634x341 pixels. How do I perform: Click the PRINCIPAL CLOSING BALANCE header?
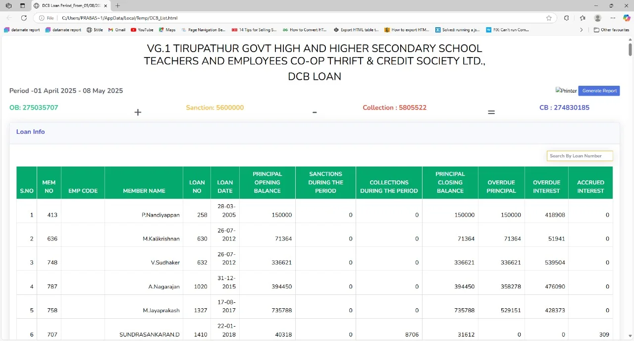pyautogui.click(x=450, y=182)
